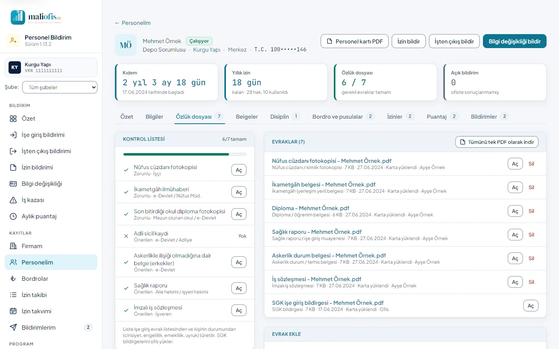
Task: Click the Personel Bildirim user icon
Action: pyautogui.click(x=13, y=40)
